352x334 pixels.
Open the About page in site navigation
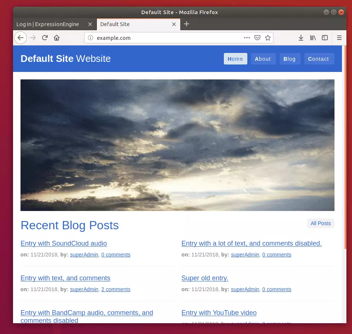263,59
